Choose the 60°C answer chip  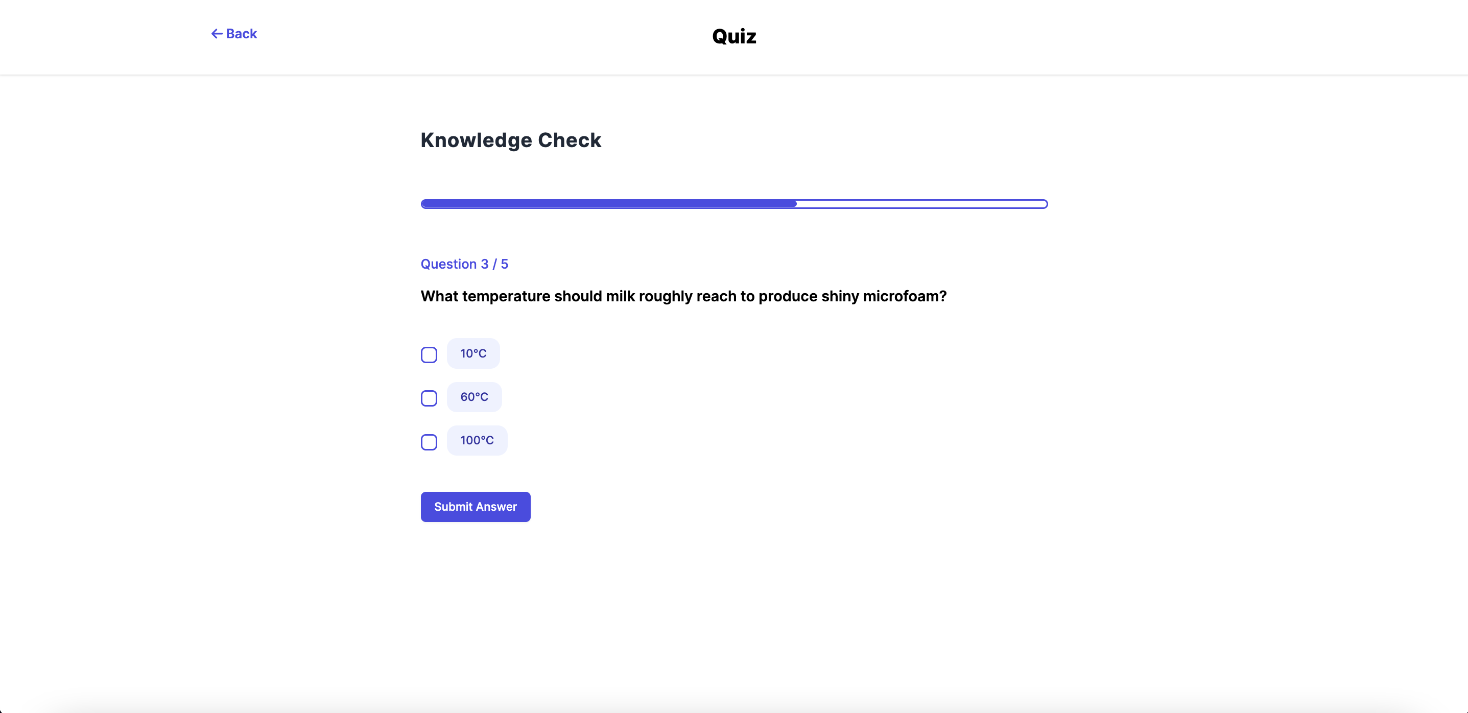click(474, 397)
